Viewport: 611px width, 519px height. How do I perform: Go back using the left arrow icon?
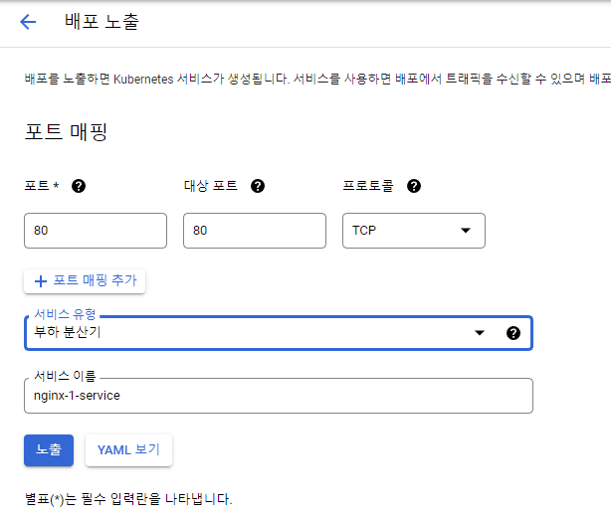click(28, 22)
